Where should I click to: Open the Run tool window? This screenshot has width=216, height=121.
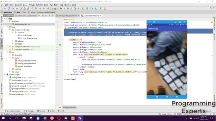click(51, 111)
